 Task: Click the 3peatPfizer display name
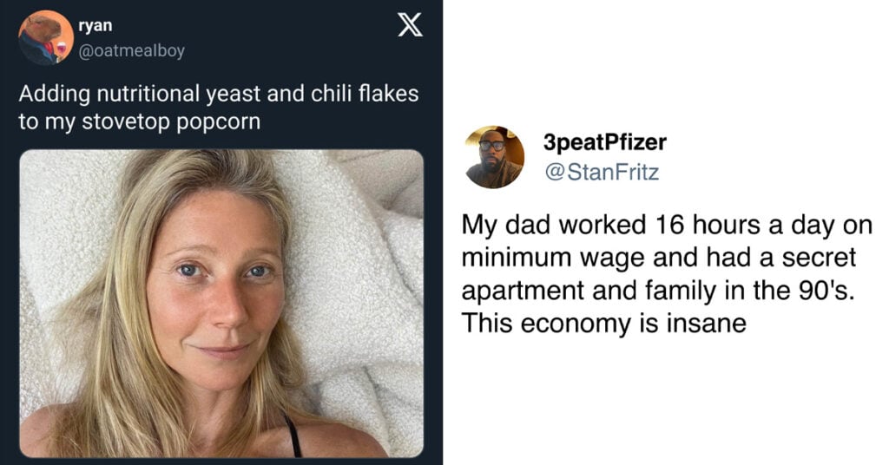pyautogui.click(x=604, y=142)
